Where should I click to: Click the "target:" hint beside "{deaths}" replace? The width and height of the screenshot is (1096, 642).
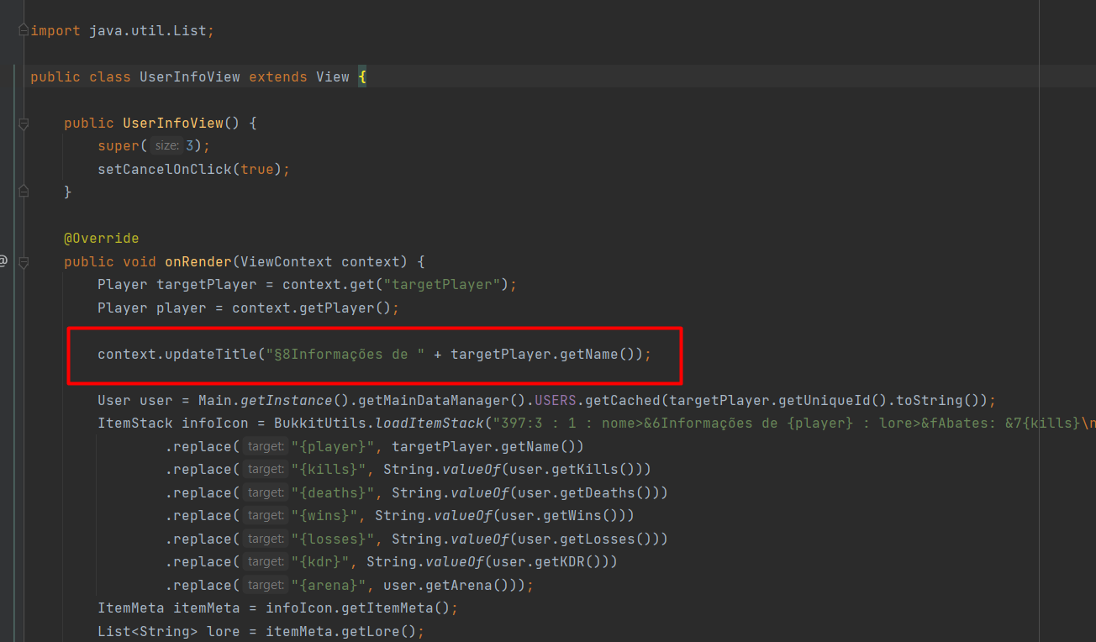point(265,492)
